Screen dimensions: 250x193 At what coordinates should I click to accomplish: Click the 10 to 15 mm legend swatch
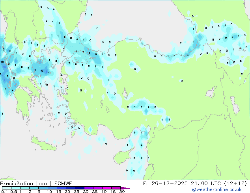point(52,188)
